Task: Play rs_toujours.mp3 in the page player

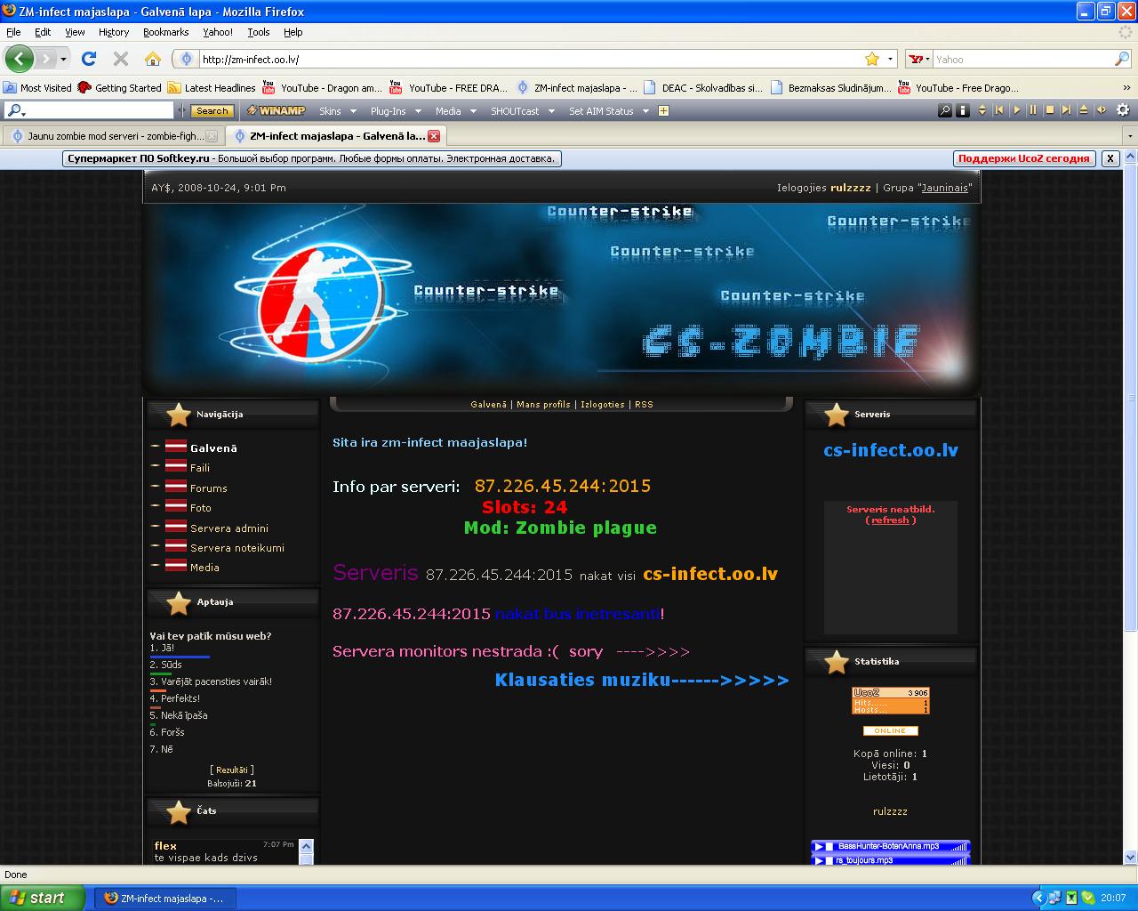Action: pos(819,860)
